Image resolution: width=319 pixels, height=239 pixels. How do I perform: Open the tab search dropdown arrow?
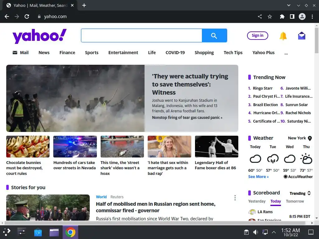point(289,5)
